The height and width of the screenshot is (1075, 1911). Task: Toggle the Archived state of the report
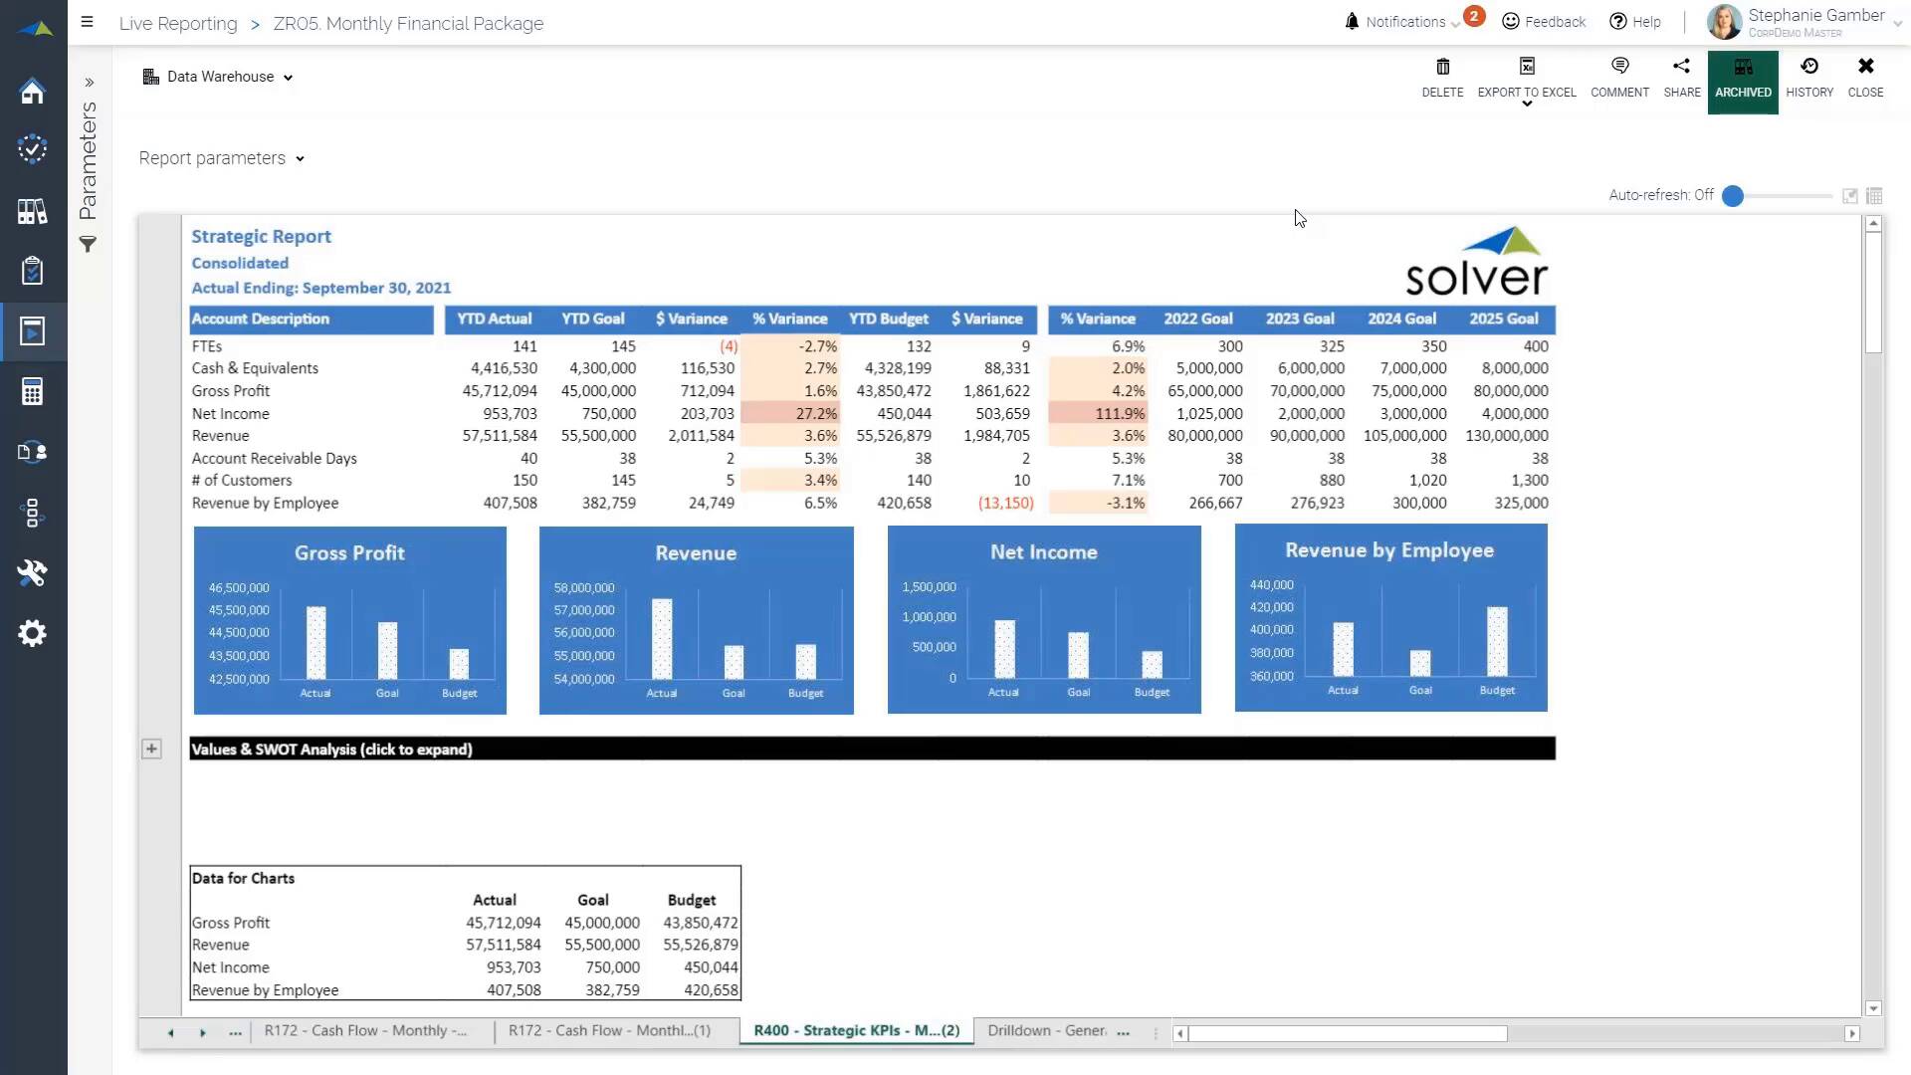1743,78
